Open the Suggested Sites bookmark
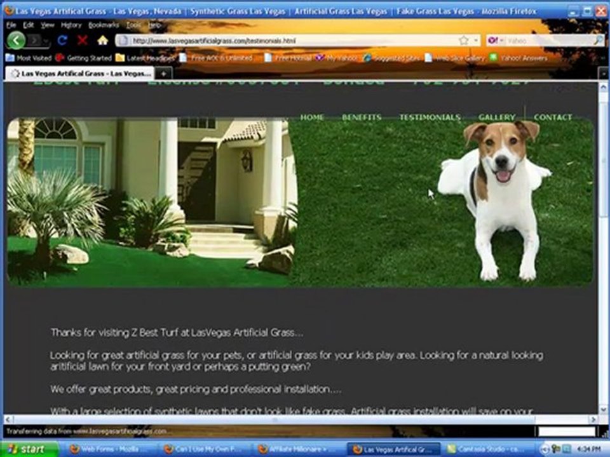 [x=391, y=58]
